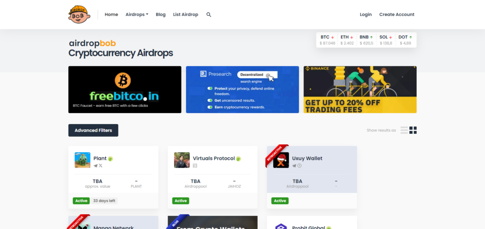Click the Plant cactus avatar

(82, 160)
